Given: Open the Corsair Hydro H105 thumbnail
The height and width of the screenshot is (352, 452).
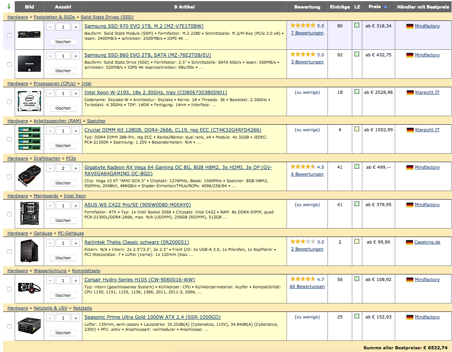Looking at the screenshot, I should 29,288.
